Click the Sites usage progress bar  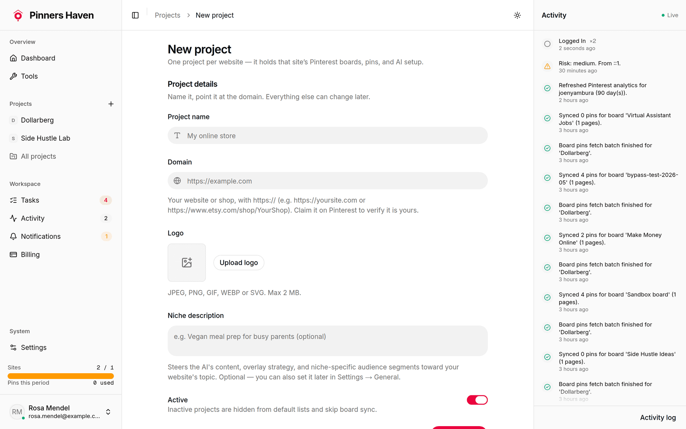[x=61, y=376]
